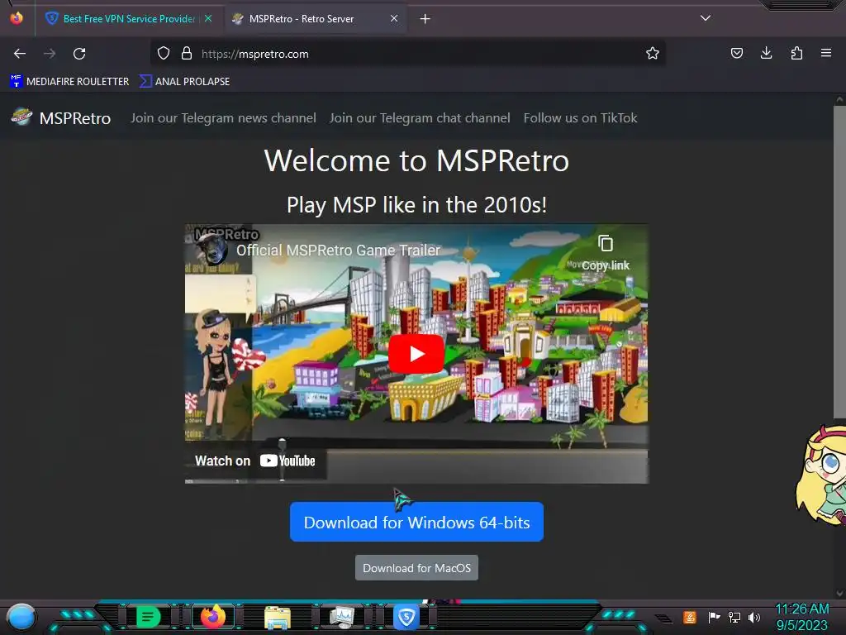The image size is (846, 635).
Task: Close the MSPRetro tab
Action: (394, 19)
